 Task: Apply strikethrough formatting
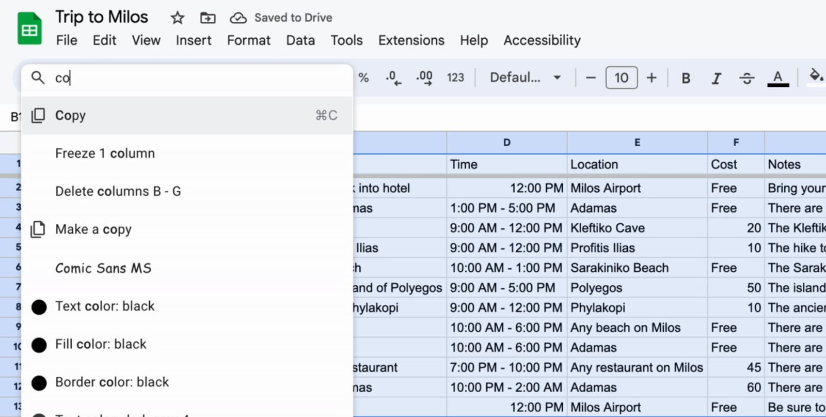pyautogui.click(x=746, y=78)
